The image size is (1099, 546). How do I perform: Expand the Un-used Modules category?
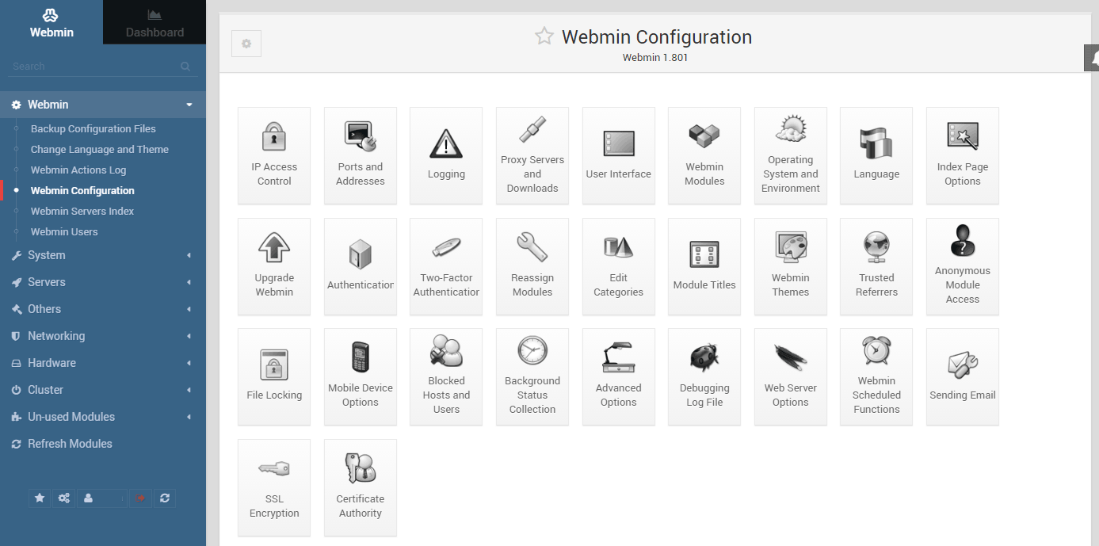(103, 417)
